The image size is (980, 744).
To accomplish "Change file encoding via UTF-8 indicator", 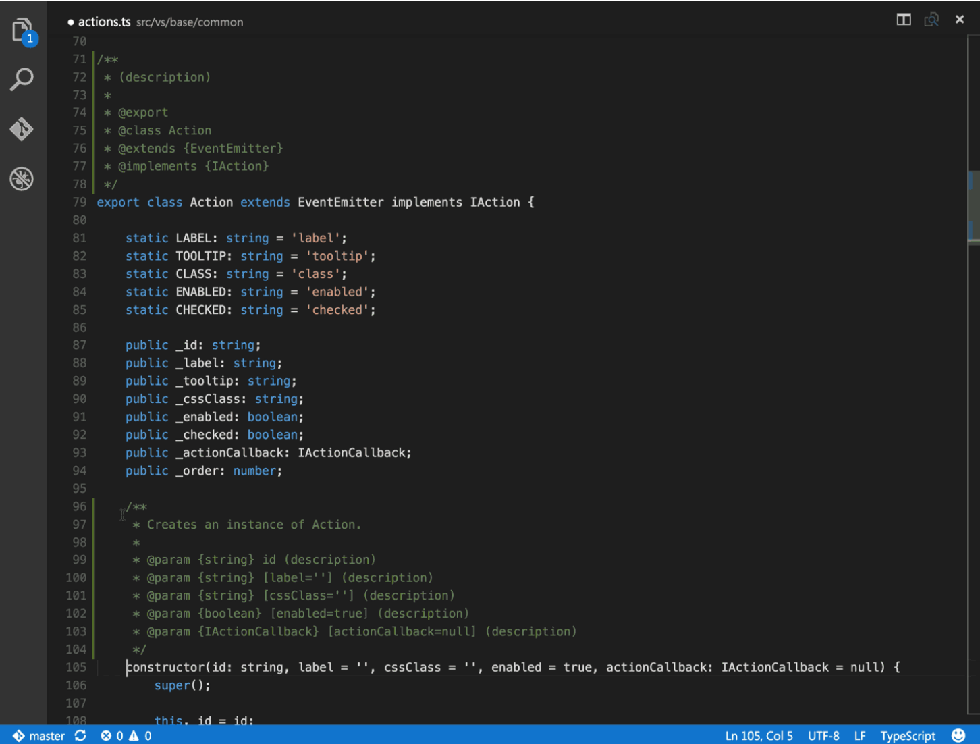I will [x=823, y=735].
